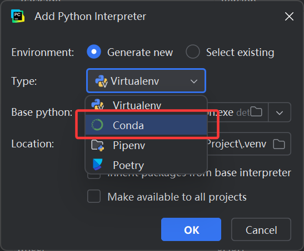304x251 pixels.
Task: Confirm with the OK button
Action: [191, 229]
